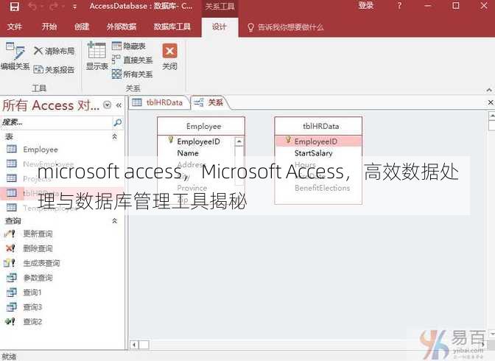495x361 pixels.
Task: Click the 显示表 ribbon button
Action: click(97, 56)
